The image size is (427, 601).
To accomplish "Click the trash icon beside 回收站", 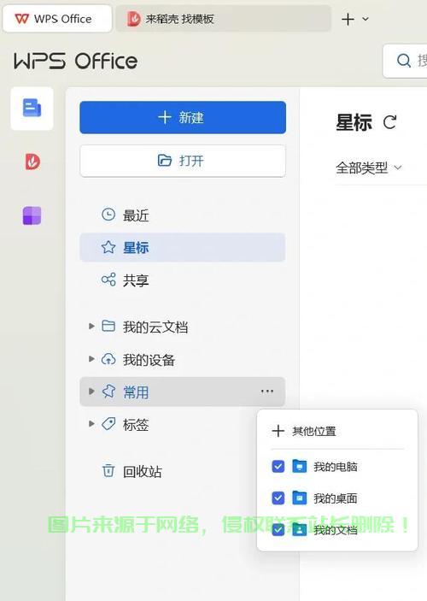I will tap(108, 470).
